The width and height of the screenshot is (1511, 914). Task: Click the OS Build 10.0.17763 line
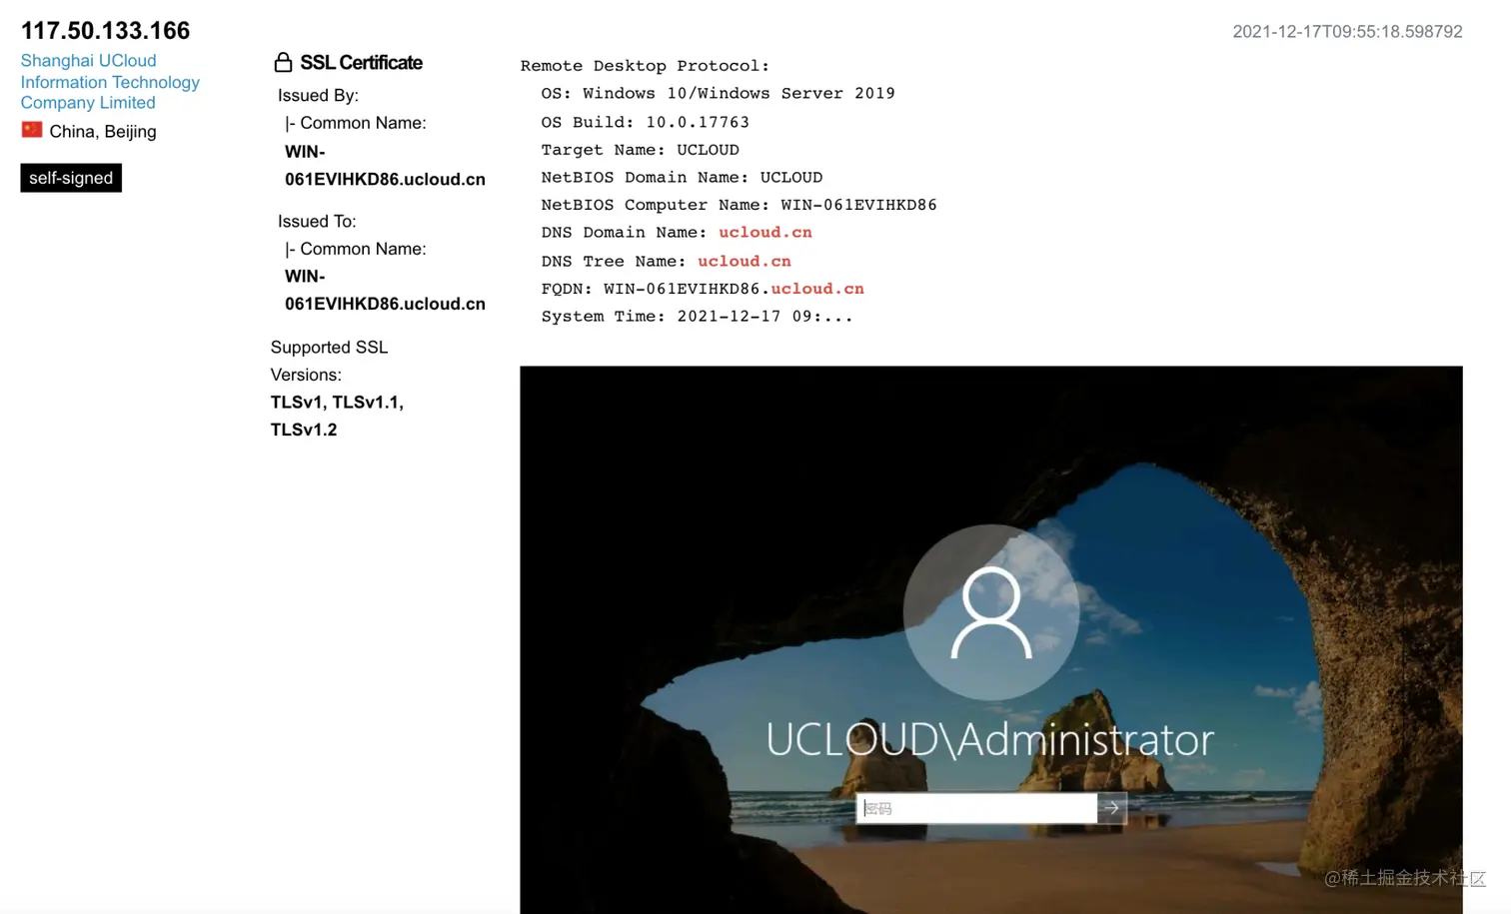(645, 123)
